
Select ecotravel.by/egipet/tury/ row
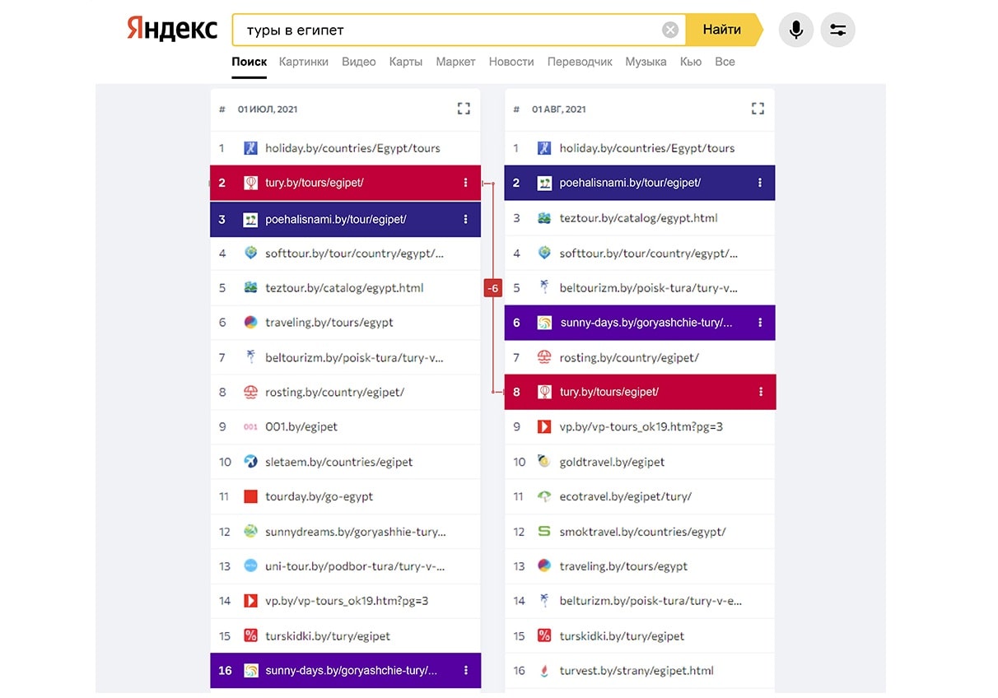(x=640, y=496)
